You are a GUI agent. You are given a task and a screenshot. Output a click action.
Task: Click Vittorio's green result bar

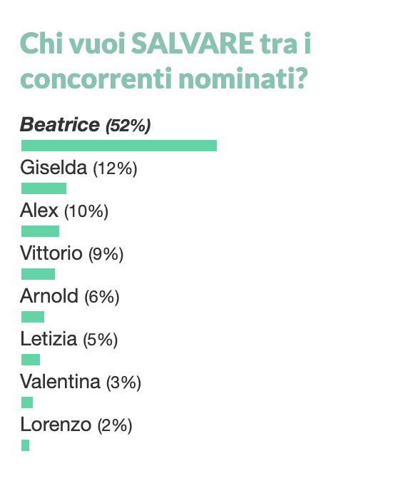(38, 274)
